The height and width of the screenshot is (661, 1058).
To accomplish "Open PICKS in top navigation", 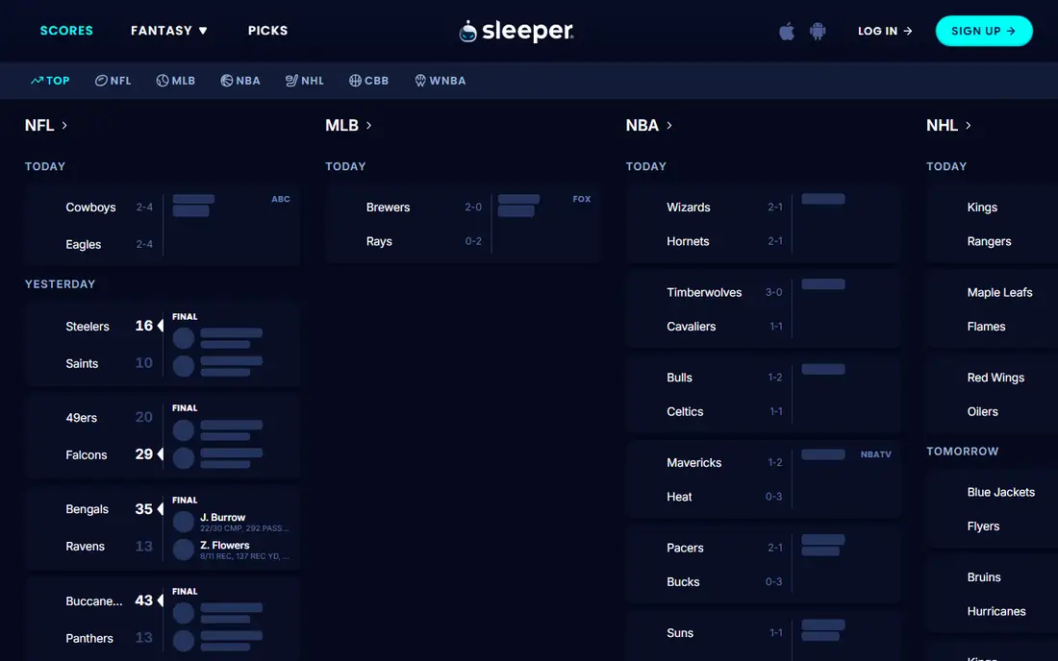I will pos(268,31).
